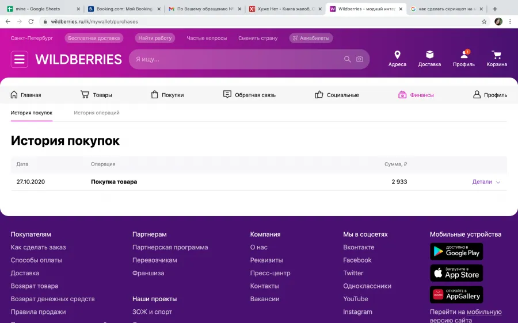Open О нас footer link
The image size is (518, 323).
258,247
